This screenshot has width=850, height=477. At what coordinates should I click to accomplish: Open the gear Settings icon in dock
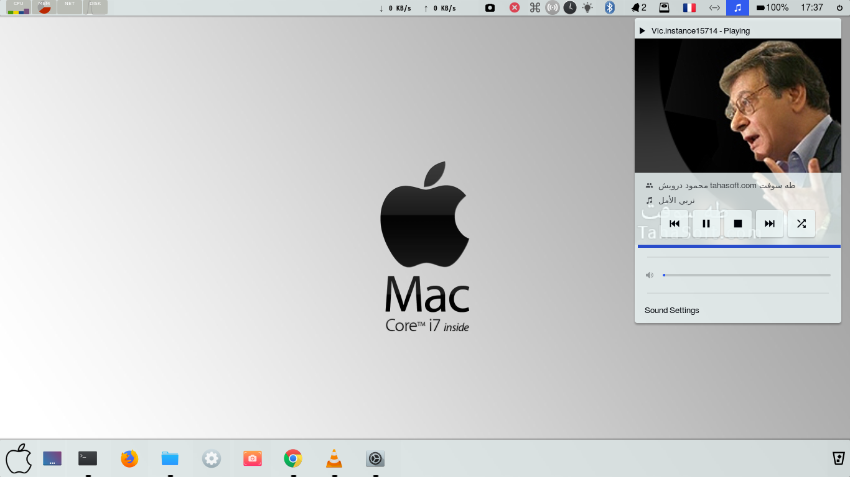(x=212, y=459)
